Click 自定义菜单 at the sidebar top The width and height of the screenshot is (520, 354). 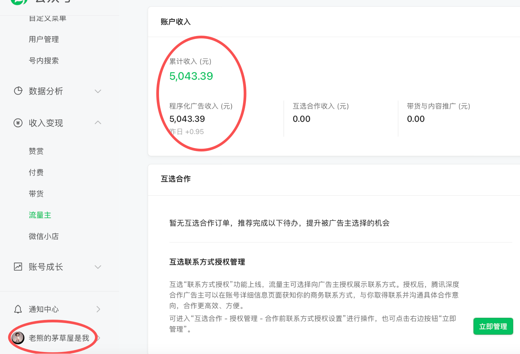tap(47, 19)
